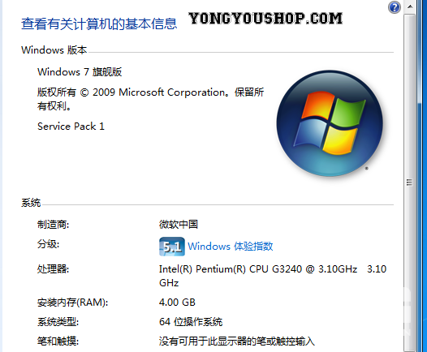Click the 分级 rating label
Viewport: 427px width, 352px height.
48,244
